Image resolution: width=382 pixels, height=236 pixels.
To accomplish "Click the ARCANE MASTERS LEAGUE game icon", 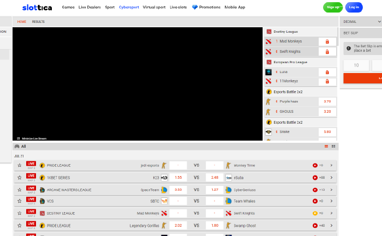I will [42, 190].
